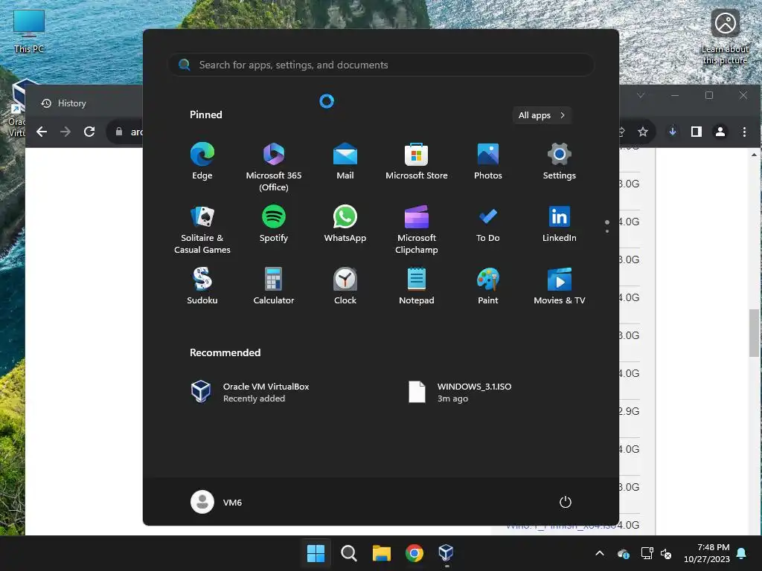
Task: Toggle Chrome side panel
Action: pyautogui.click(x=697, y=132)
